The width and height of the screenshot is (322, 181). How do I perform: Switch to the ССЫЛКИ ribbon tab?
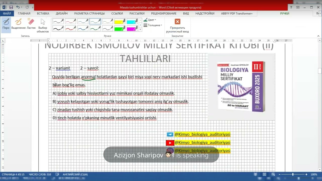point(117,13)
